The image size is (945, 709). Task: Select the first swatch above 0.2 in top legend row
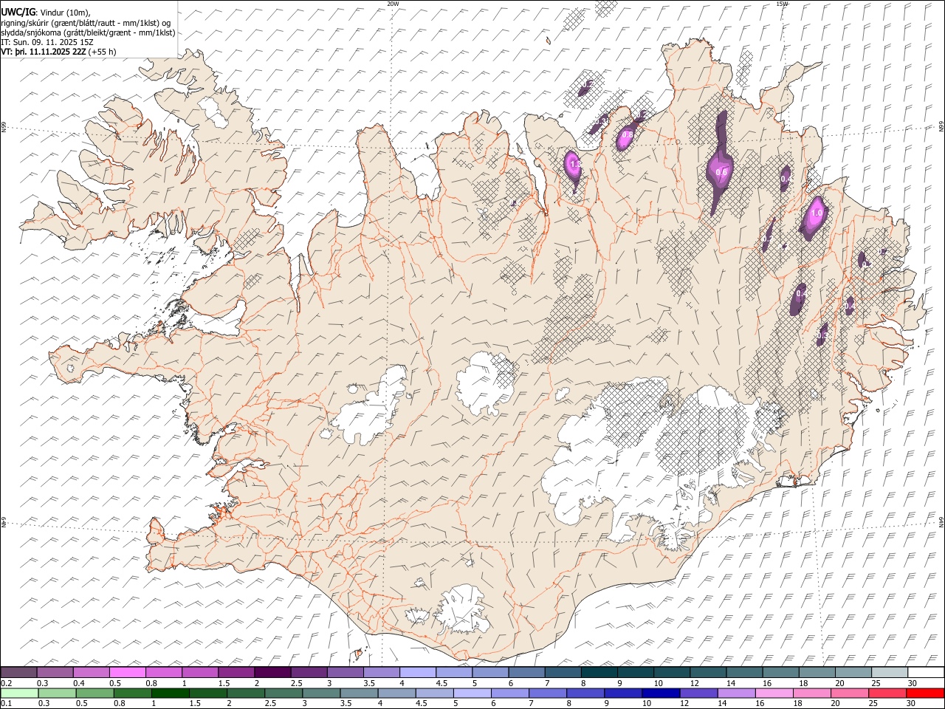18,673
